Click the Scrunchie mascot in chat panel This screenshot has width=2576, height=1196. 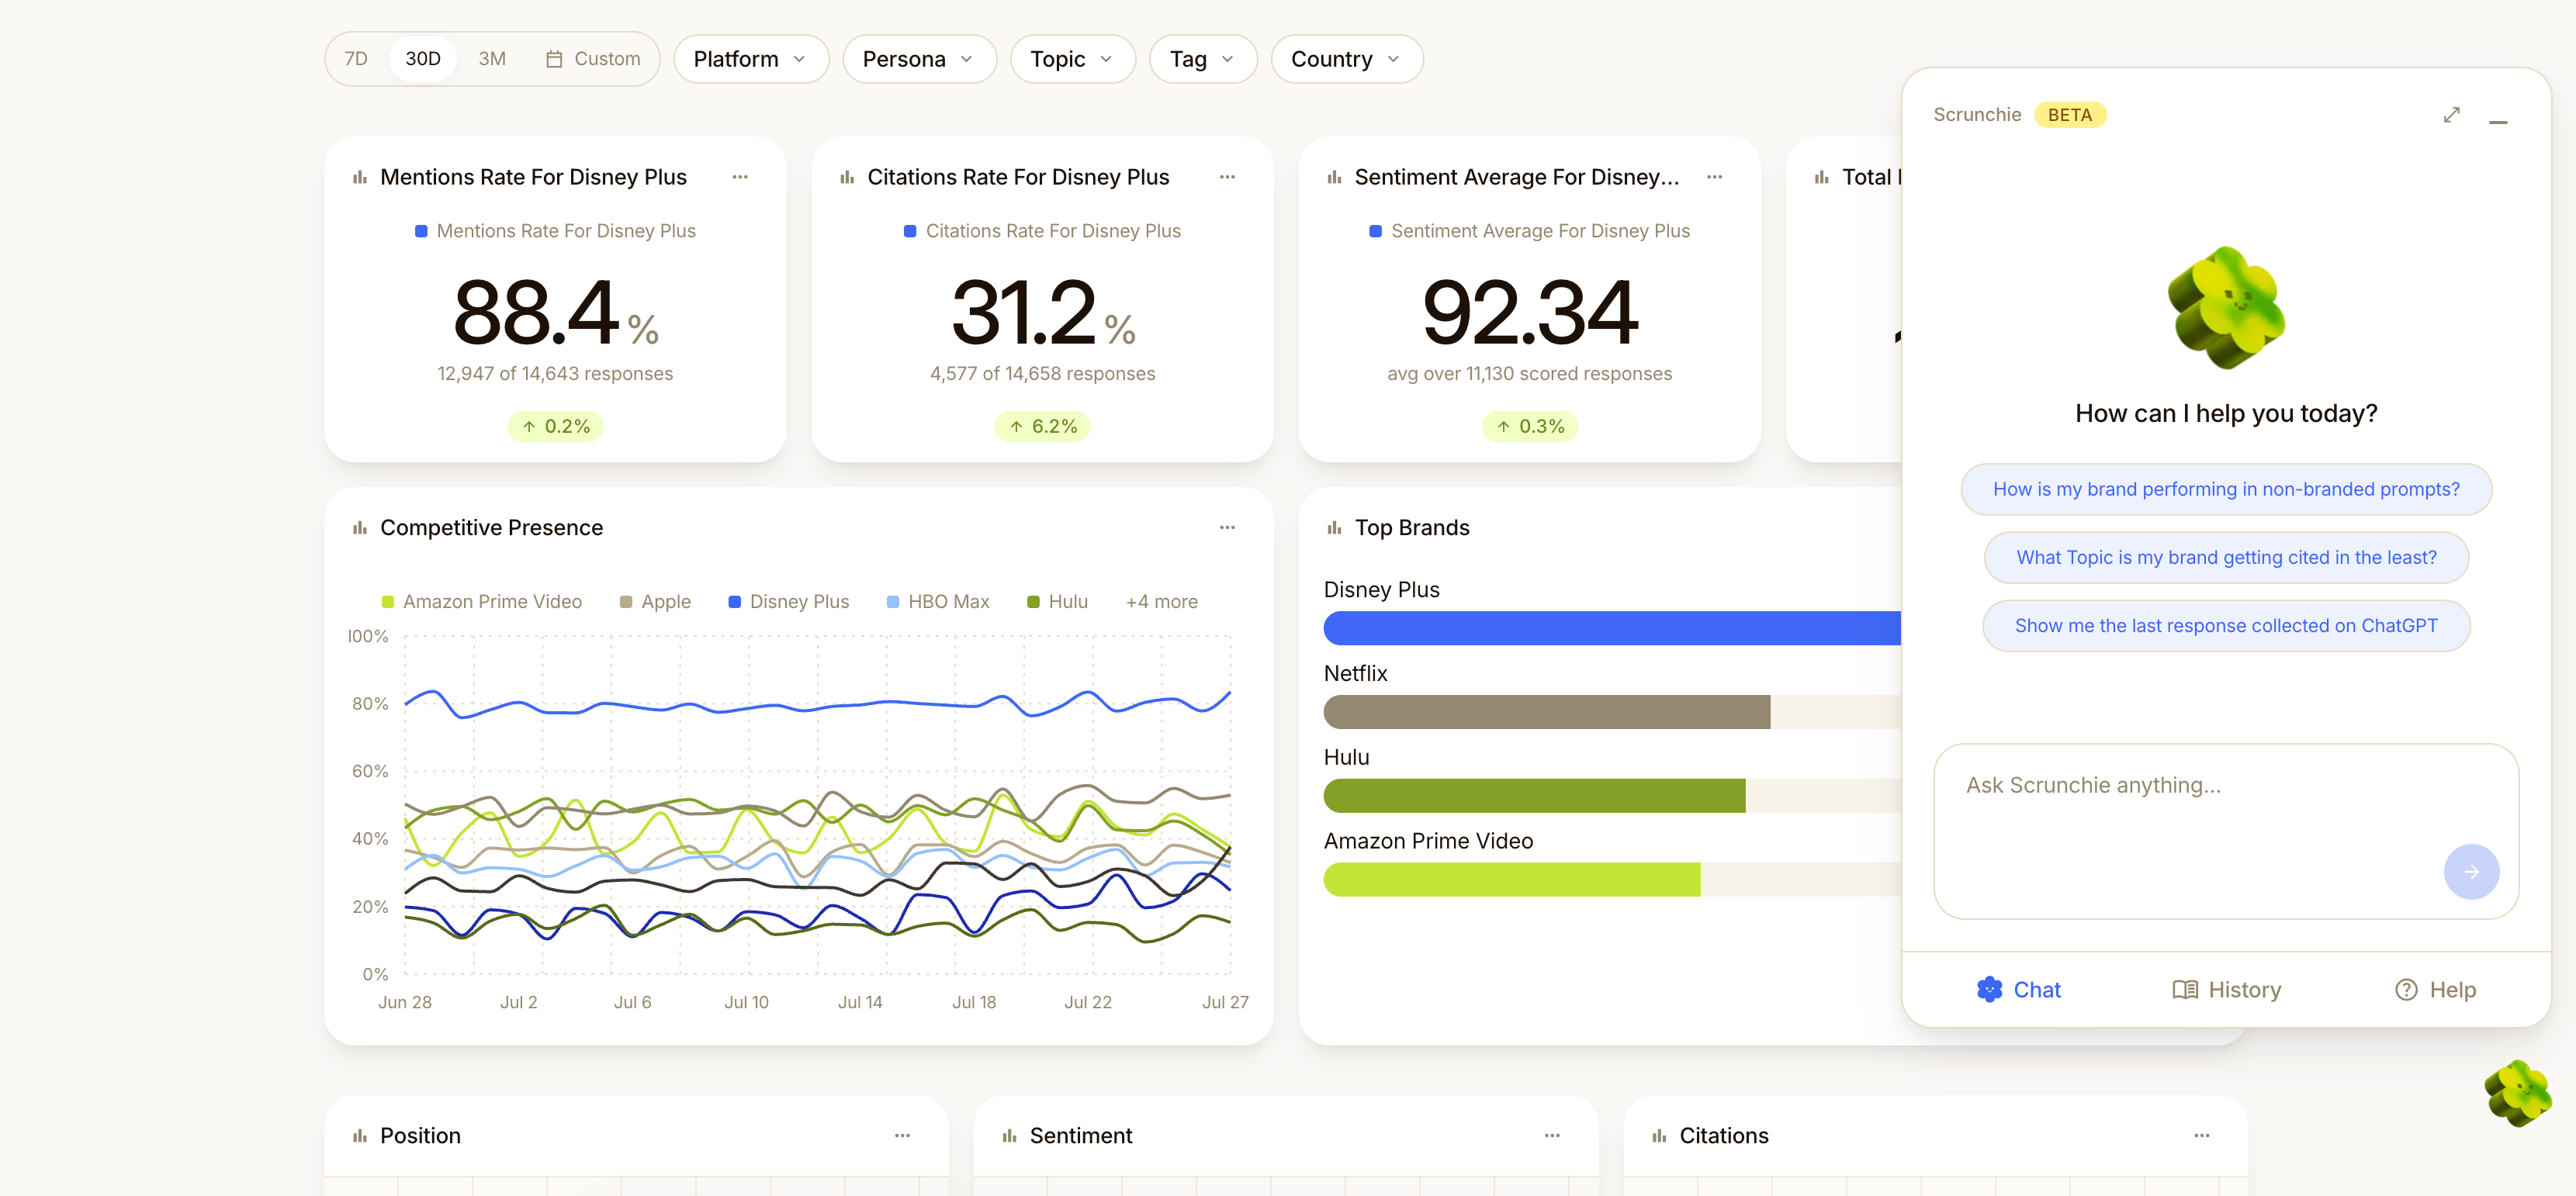[2226, 307]
